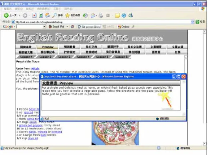Click the grey Forward arrow button
Screen dimensions: 208x155
25,16
